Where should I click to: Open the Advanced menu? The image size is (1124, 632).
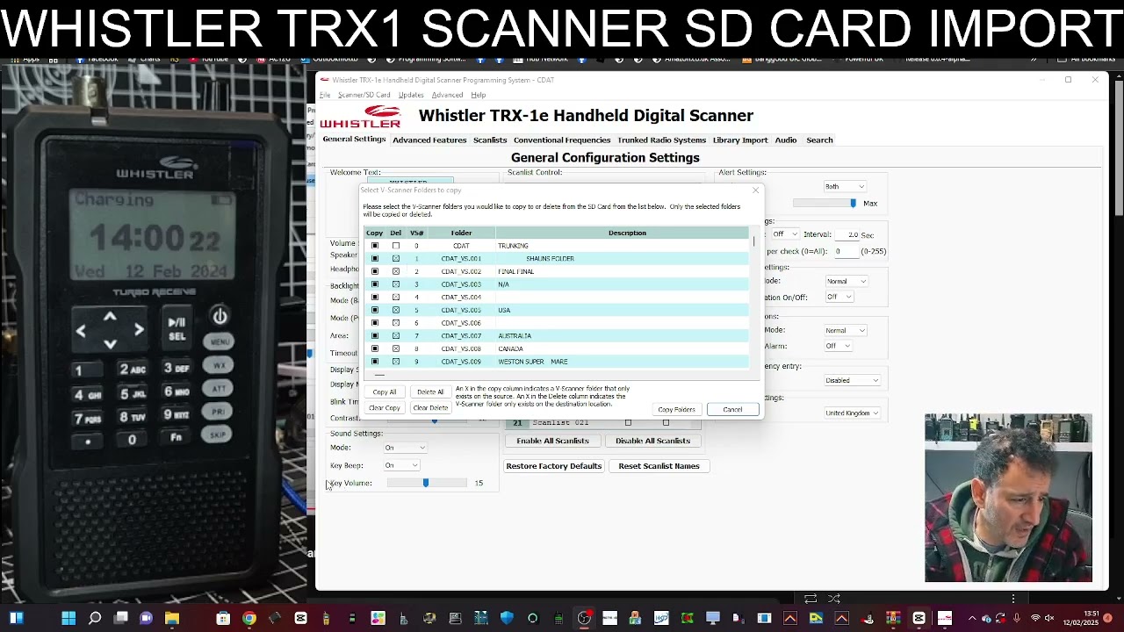click(x=447, y=95)
